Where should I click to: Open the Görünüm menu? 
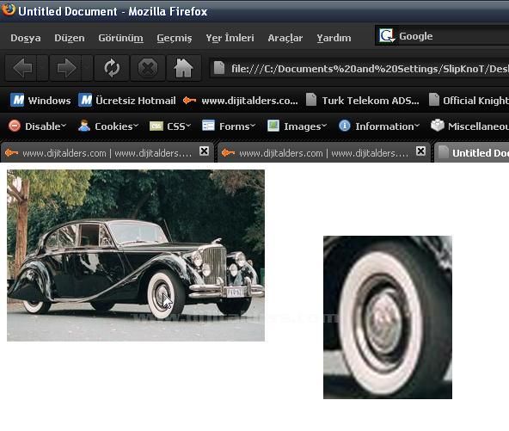point(120,38)
